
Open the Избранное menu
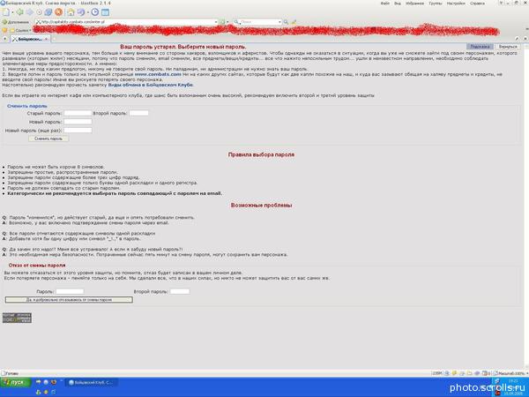pos(414,4)
